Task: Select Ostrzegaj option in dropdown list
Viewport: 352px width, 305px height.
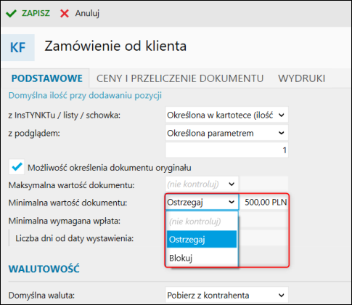Action: tap(202, 239)
